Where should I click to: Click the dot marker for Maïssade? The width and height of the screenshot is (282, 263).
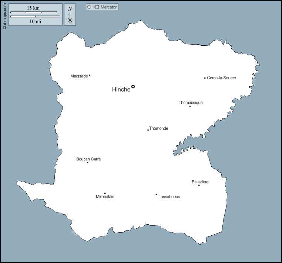tap(90, 75)
